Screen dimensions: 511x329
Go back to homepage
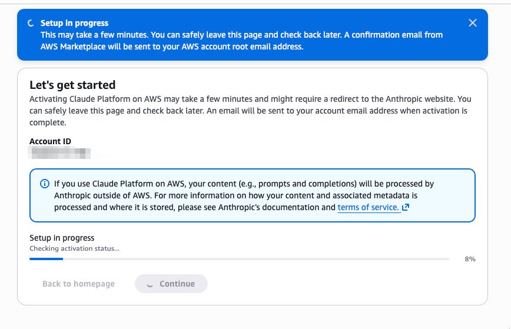click(78, 284)
